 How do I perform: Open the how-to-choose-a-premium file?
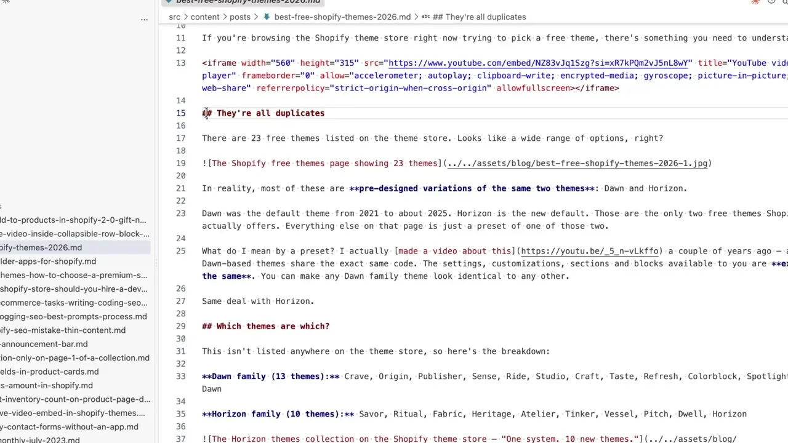point(73,275)
